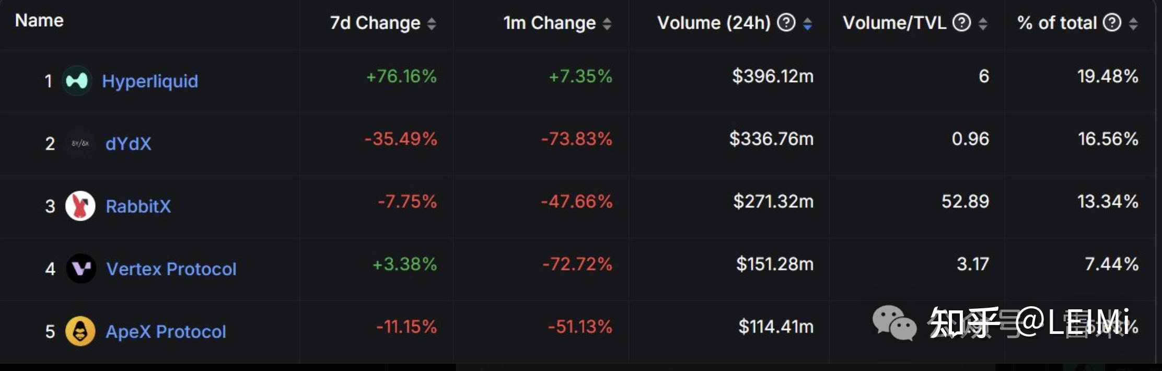
Task: Sort by % of total arrows
Action: pyautogui.click(x=1133, y=24)
